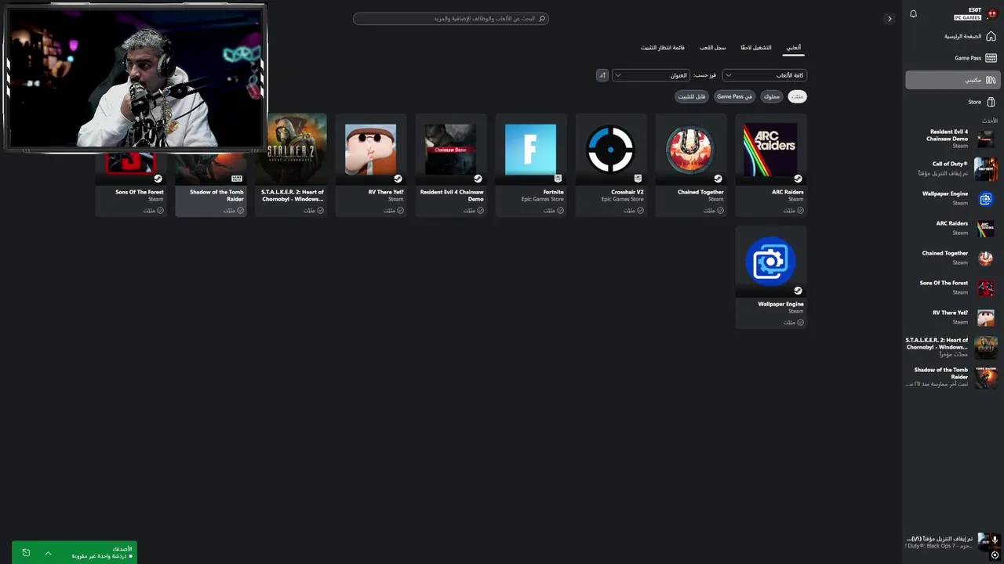Switch to the install queue (قائمة انتظار التثبيت) tab
1004x564 pixels.
point(663,48)
